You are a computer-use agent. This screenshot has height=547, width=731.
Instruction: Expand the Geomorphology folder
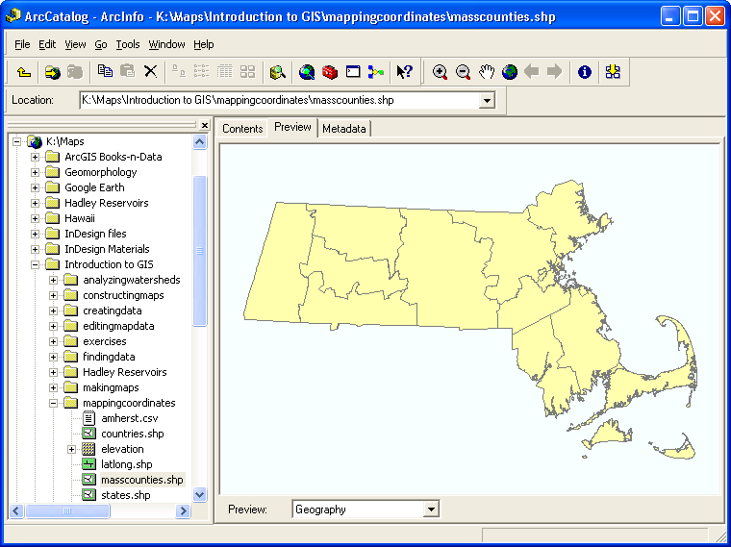(x=35, y=172)
